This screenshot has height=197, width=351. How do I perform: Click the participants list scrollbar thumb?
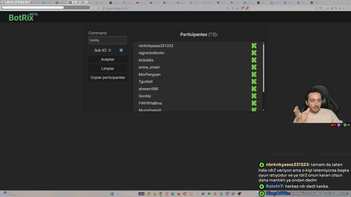point(264,68)
